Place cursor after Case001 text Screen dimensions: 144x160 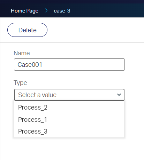43,65
